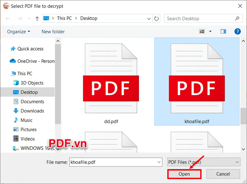The width and height of the screenshot is (247, 184).
Task: Click the Forward navigation arrow
Action: [x=20, y=19]
